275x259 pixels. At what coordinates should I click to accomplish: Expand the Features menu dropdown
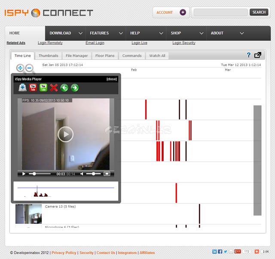[121, 33]
